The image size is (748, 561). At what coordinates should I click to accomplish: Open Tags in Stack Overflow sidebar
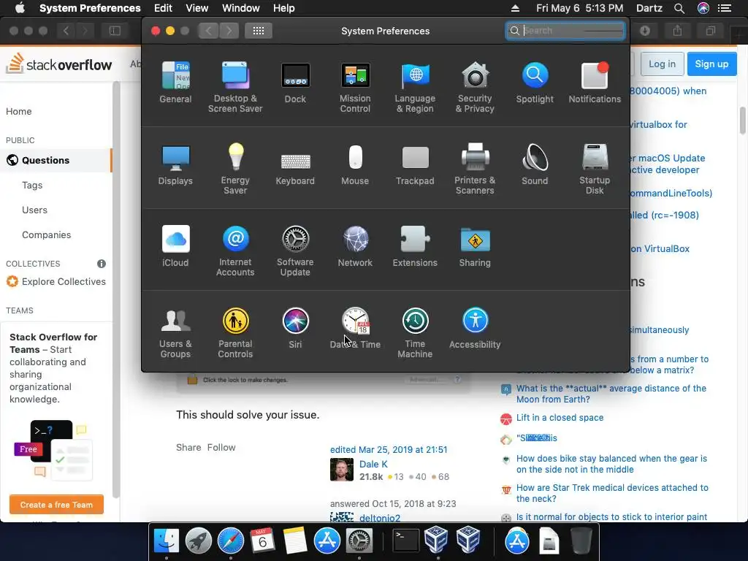(32, 185)
